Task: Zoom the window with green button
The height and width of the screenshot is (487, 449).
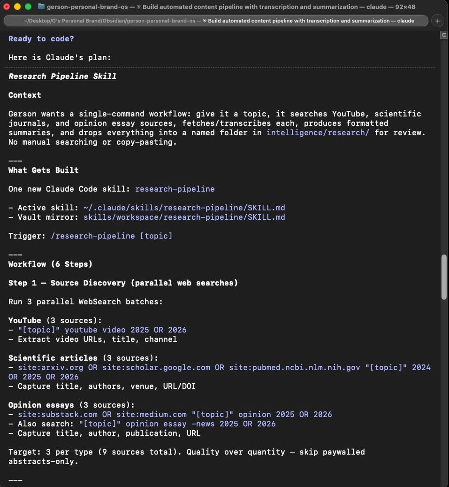Action: 28,7
